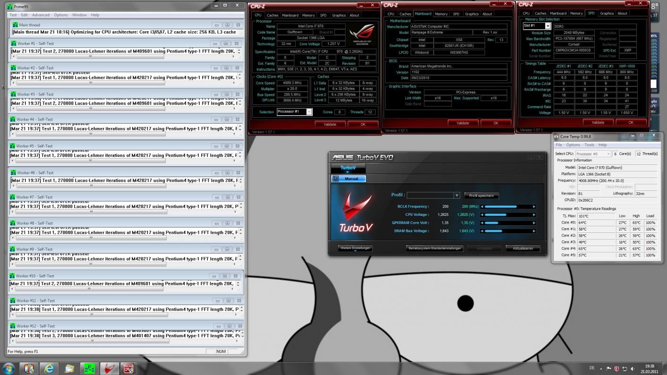The height and width of the screenshot is (375, 667).
Task: Click Validate in the CPU-tab CPU-Z window
Action: click(330, 124)
